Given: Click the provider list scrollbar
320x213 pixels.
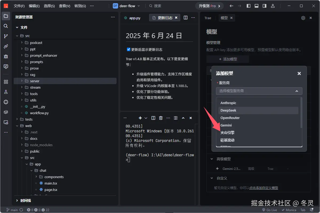Looking at the screenshot, I should (x=301, y=113).
